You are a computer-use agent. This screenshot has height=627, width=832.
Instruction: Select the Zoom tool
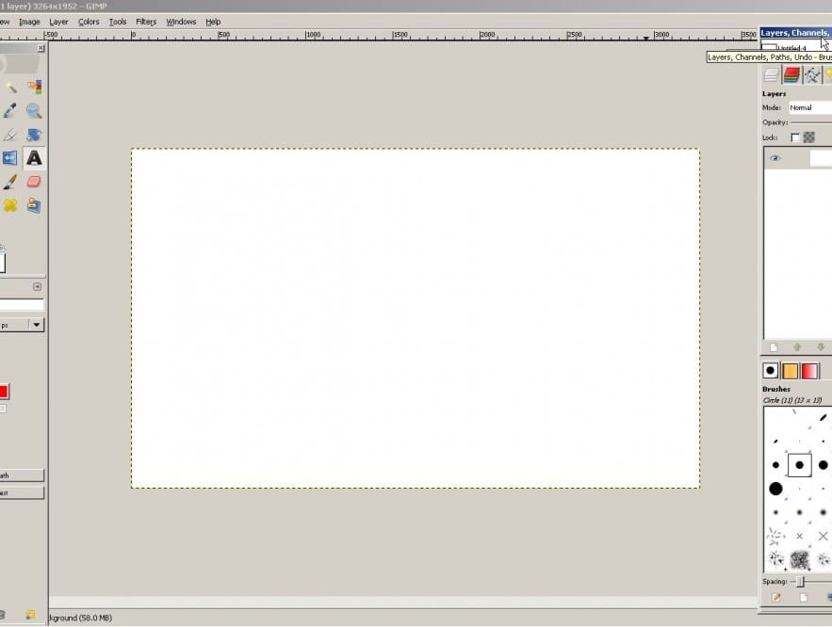pos(34,110)
